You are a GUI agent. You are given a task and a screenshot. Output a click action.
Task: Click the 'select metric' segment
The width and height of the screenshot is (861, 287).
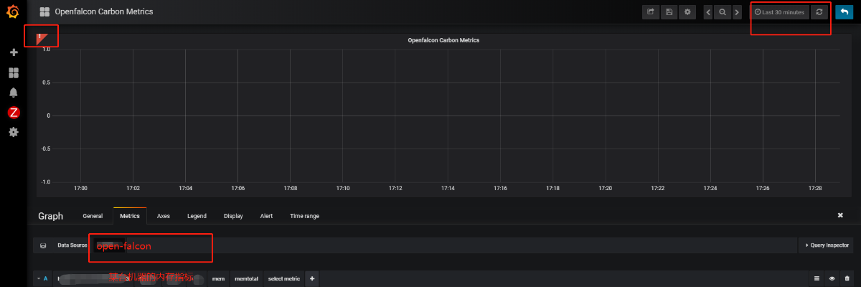click(x=283, y=278)
